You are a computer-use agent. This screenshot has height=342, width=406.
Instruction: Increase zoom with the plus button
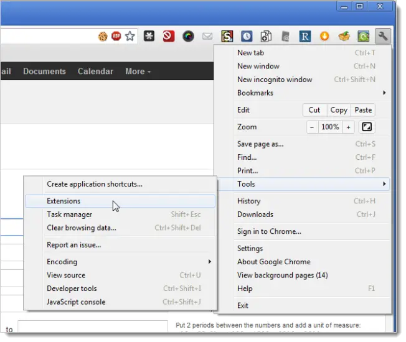(349, 127)
